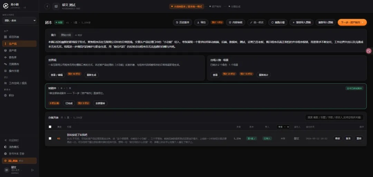Click the project avatar next to 邸文 测试
The height and width of the screenshot is (177, 373).
coord(56,7)
